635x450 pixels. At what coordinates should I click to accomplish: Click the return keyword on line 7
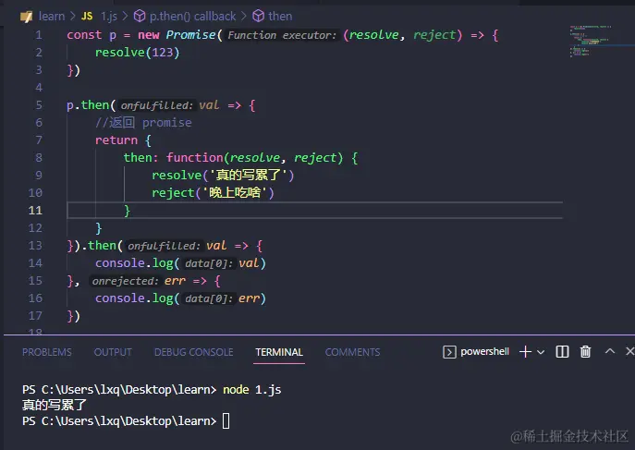click(116, 140)
